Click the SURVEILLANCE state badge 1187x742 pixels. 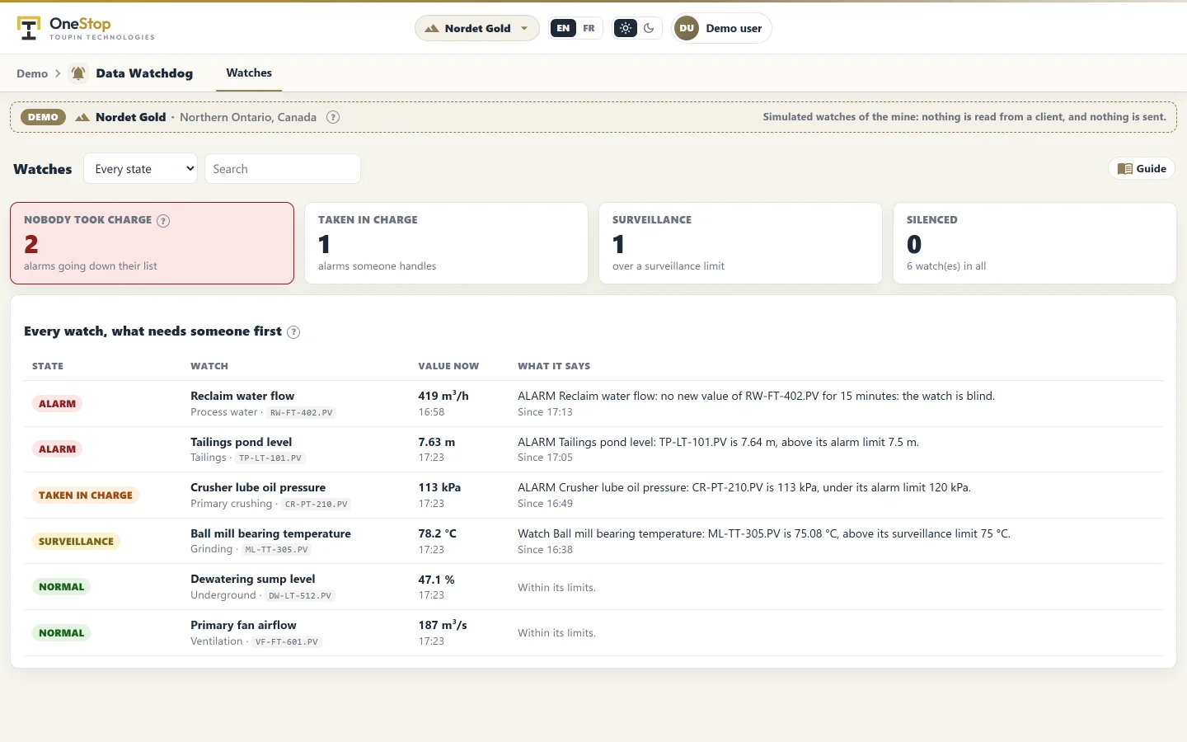[76, 542]
